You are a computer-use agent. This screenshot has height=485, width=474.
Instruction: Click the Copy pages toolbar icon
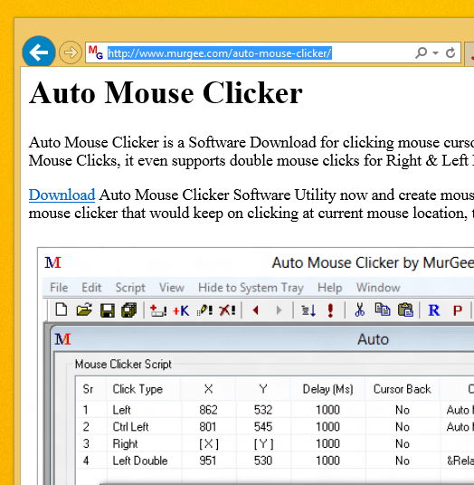click(x=383, y=309)
